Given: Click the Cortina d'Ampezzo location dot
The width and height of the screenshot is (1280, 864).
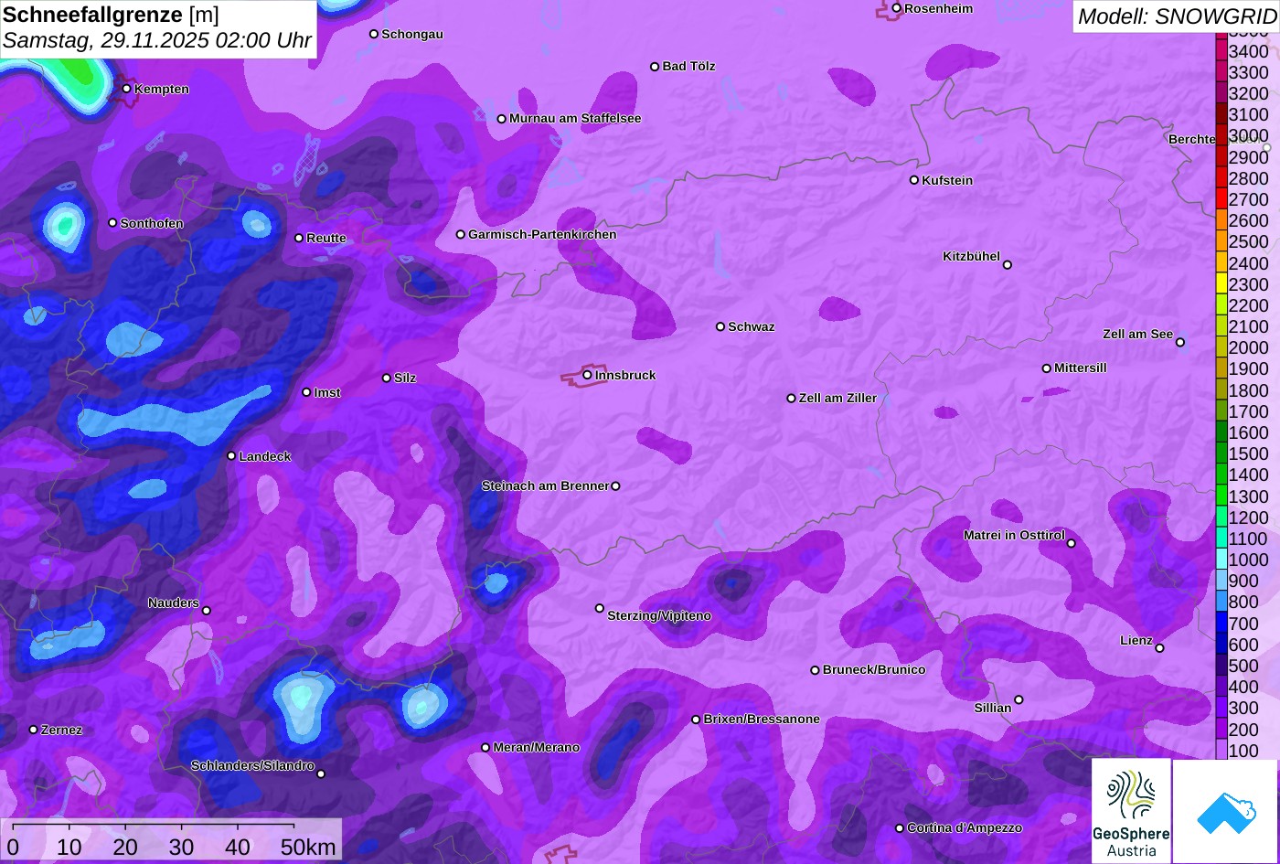Looking at the screenshot, I should (899, 828).
